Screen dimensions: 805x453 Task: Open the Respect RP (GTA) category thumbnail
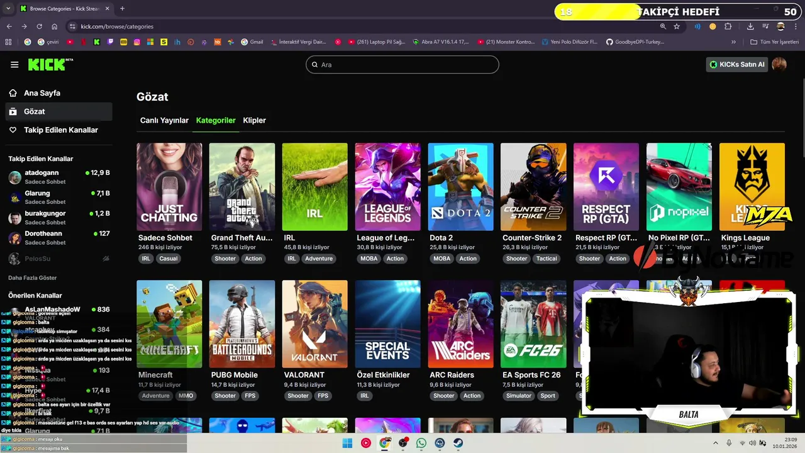coord(606,187)
